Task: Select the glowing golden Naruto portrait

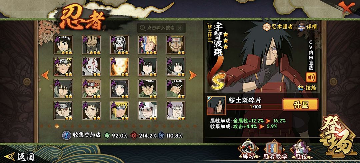Action: [119, 67]
